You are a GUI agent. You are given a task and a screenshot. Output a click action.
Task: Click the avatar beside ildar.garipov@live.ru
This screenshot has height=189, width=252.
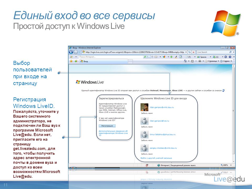144,121
